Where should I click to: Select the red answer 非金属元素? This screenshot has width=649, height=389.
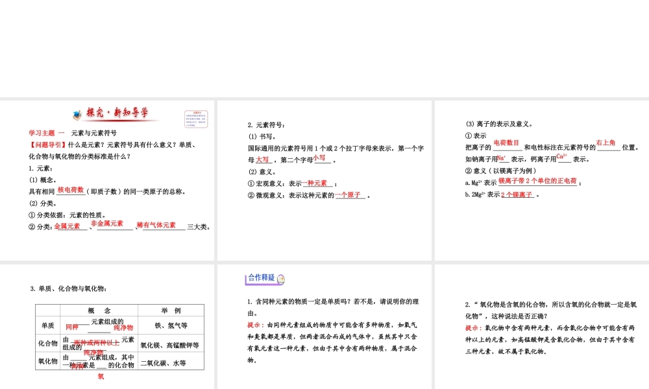coord(107,223)
